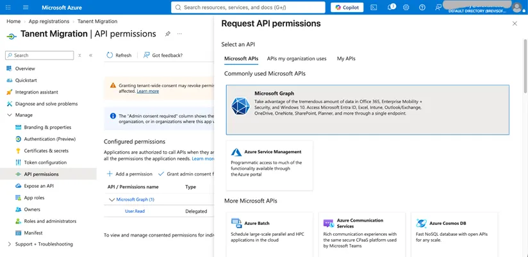Viewport: 528px width, 257px height.
Task: Open more options ellipsis beside title
Action: [179, 34]
